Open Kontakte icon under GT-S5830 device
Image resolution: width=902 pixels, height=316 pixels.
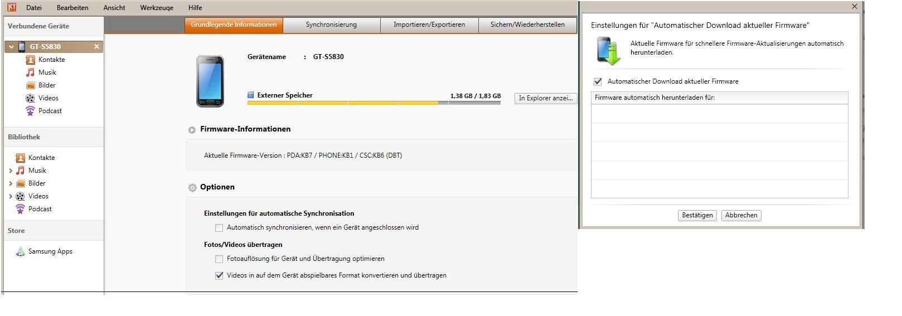31,60
